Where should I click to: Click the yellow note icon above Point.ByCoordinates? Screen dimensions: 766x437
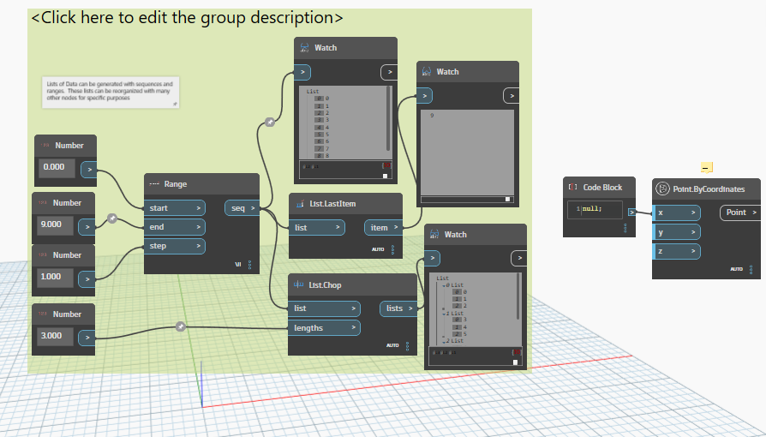[706, 168]
